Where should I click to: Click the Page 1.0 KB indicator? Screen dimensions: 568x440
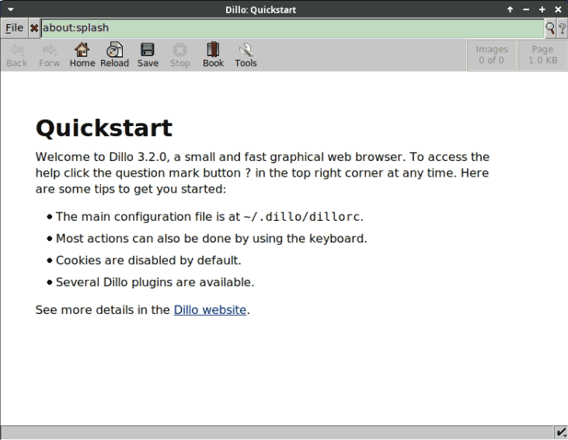[x=542, y=55]
